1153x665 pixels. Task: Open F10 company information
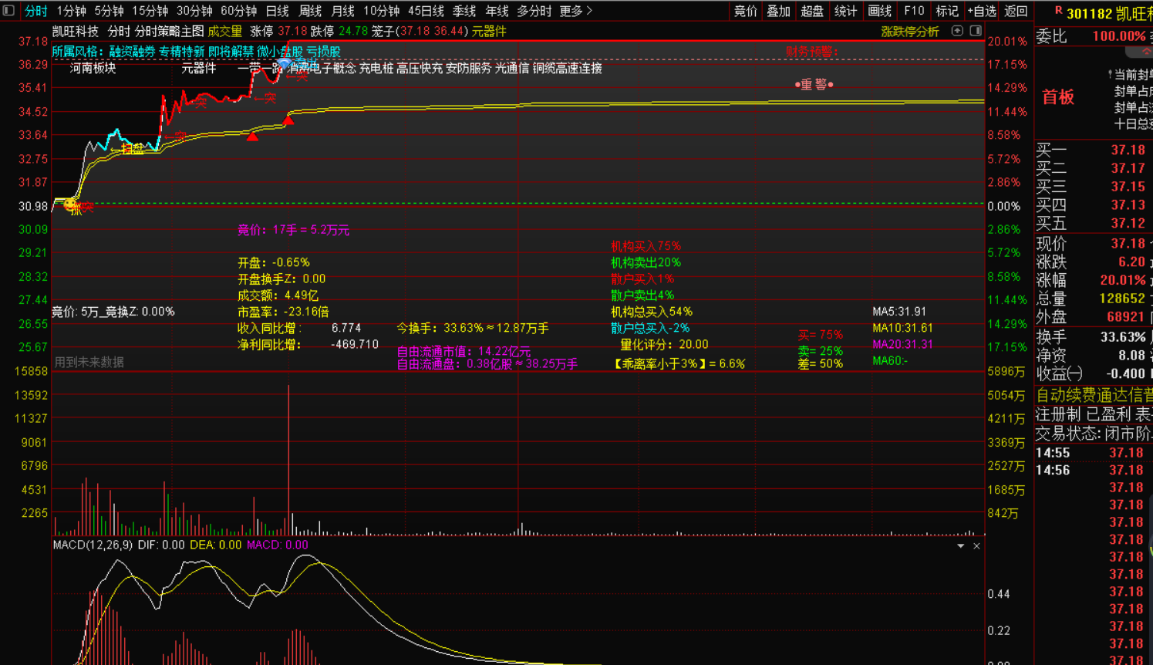pos(914,11)
